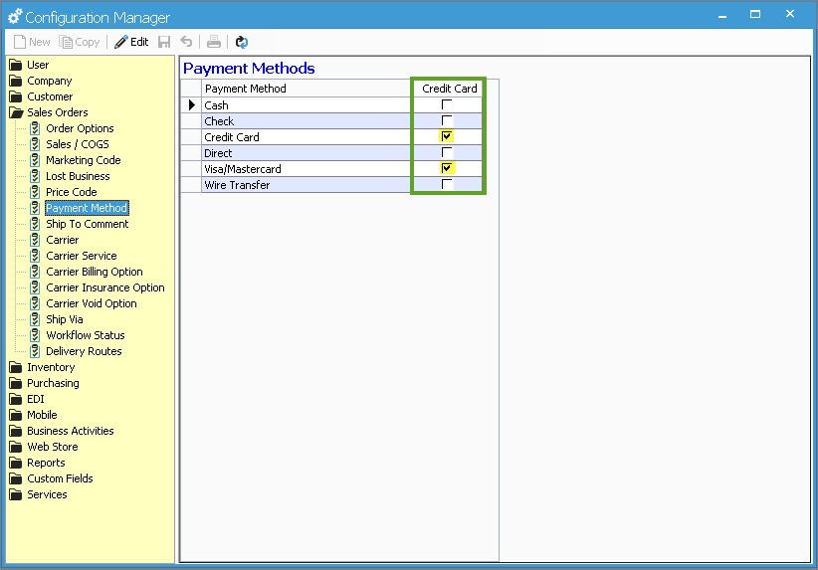Click the Edit pencil button
Screen dimensions: 818x570
pyautogui.click(x=131, y=42)
